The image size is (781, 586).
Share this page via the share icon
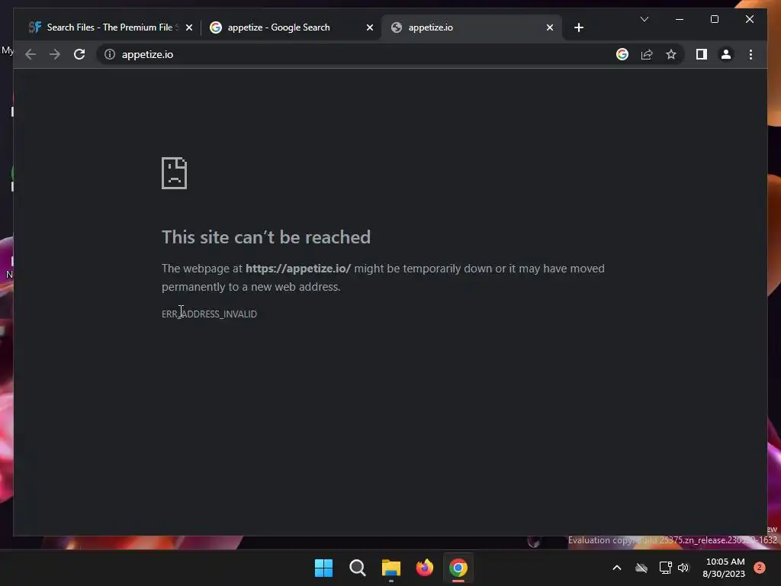647,54
